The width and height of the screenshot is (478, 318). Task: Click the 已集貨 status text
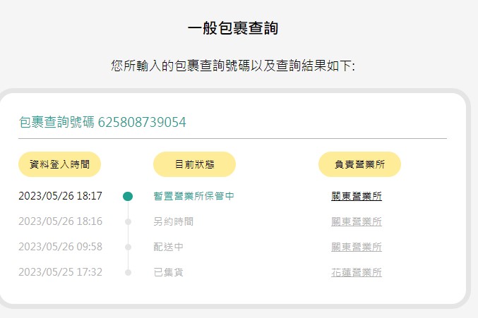(x=168, y=272)
